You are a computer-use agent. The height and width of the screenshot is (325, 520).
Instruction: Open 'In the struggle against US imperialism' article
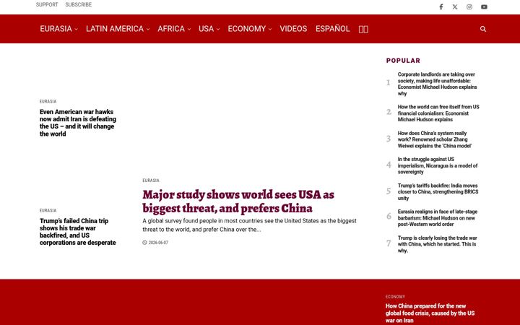point(438,165)
